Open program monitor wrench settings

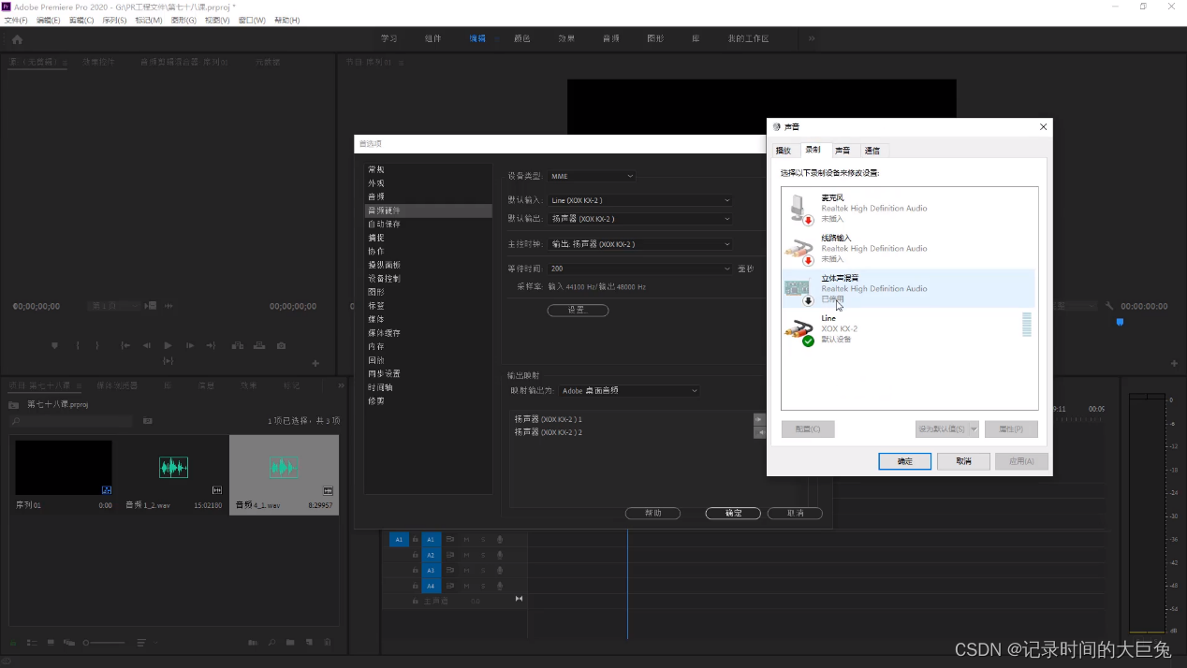(1109, 306)
